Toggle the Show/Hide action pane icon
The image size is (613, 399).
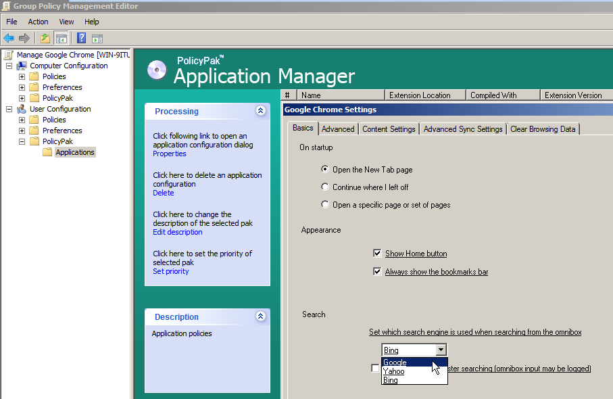click(x=97, y=39)
